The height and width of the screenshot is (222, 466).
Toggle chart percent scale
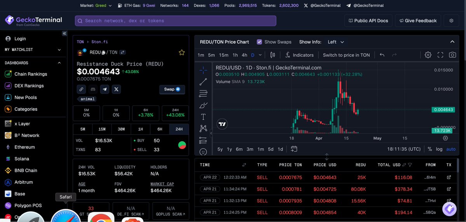click(x=430, y=149)
